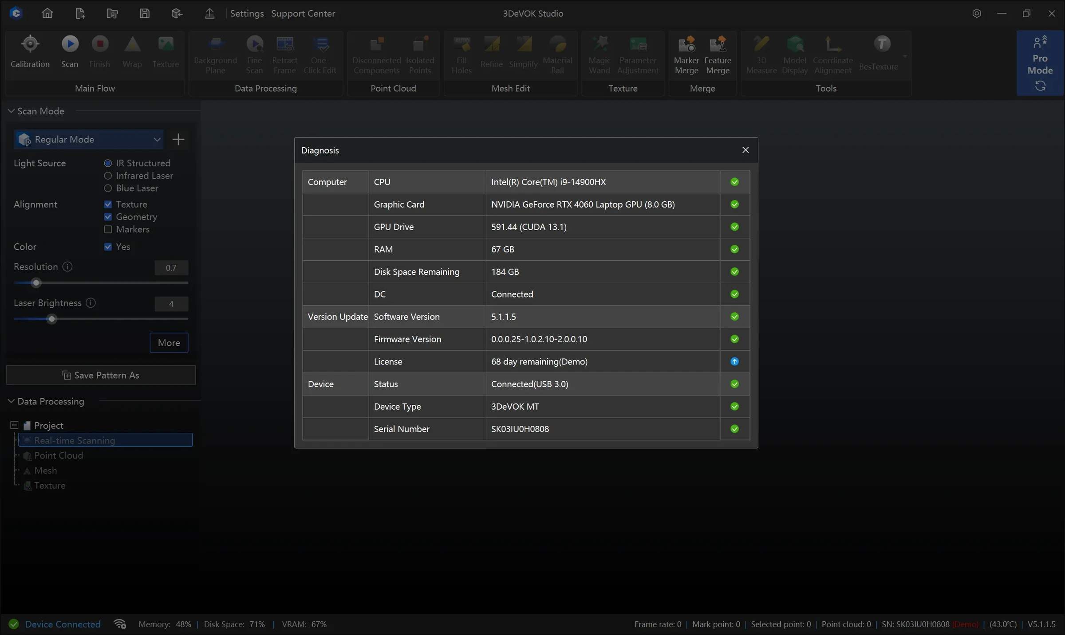Screen dimensions: 1065x635
Task: Click the new project file icon
Action: tap(80, 13)
